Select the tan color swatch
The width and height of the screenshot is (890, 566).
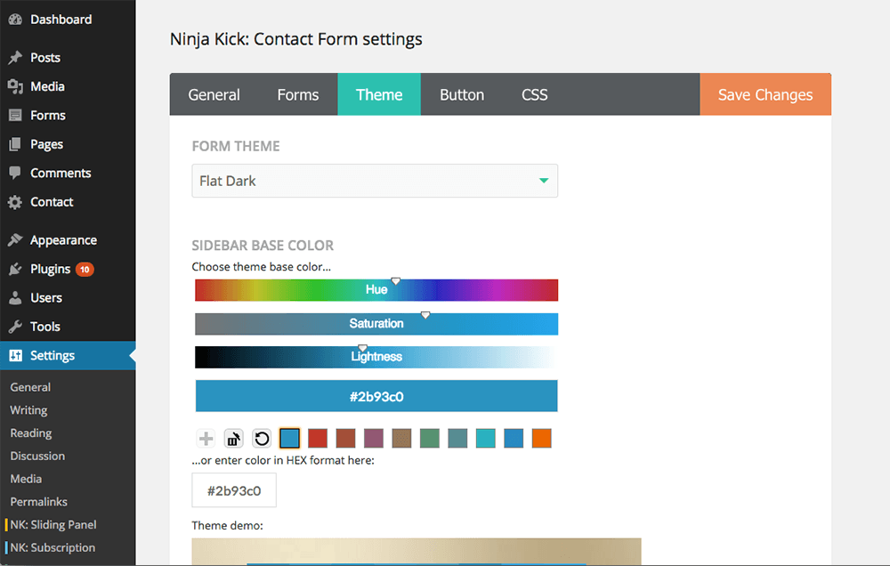401,438
